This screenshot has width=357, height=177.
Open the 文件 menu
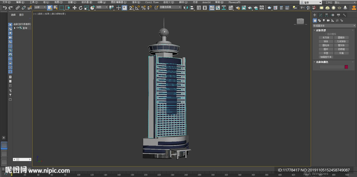coord(6,2)
